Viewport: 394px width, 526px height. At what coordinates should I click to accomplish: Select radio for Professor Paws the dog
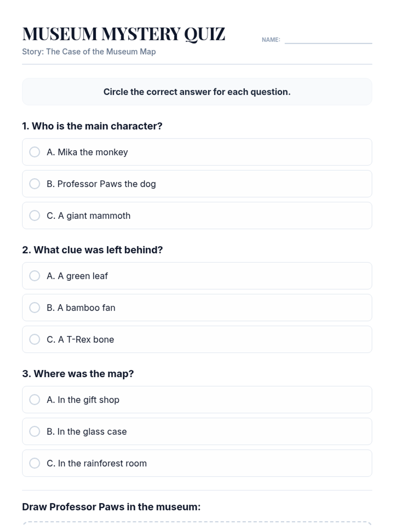tap(34, 184)
